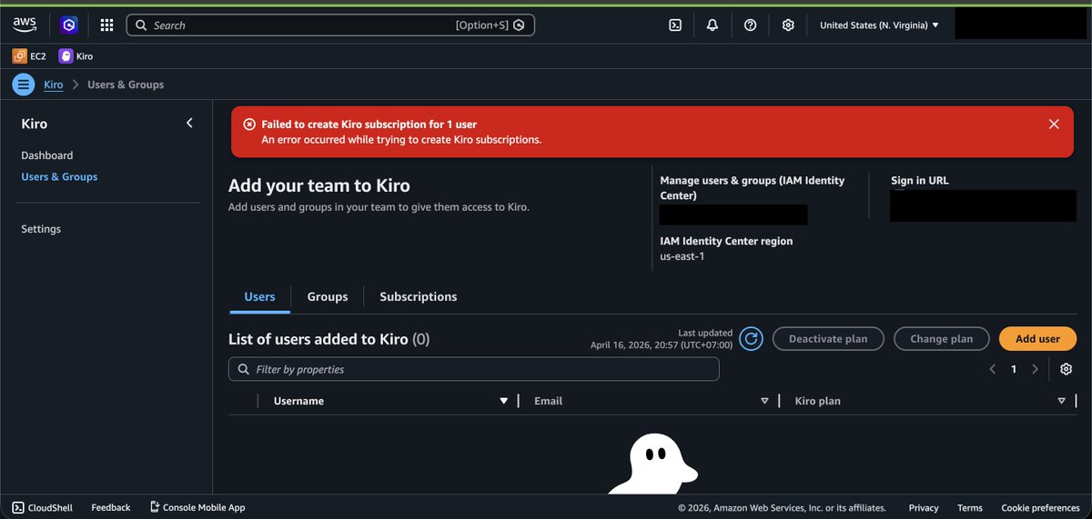Open the CloudShell terminal icon in top bar
This screenshot has height=519, width=1092.
coord(675,25)
